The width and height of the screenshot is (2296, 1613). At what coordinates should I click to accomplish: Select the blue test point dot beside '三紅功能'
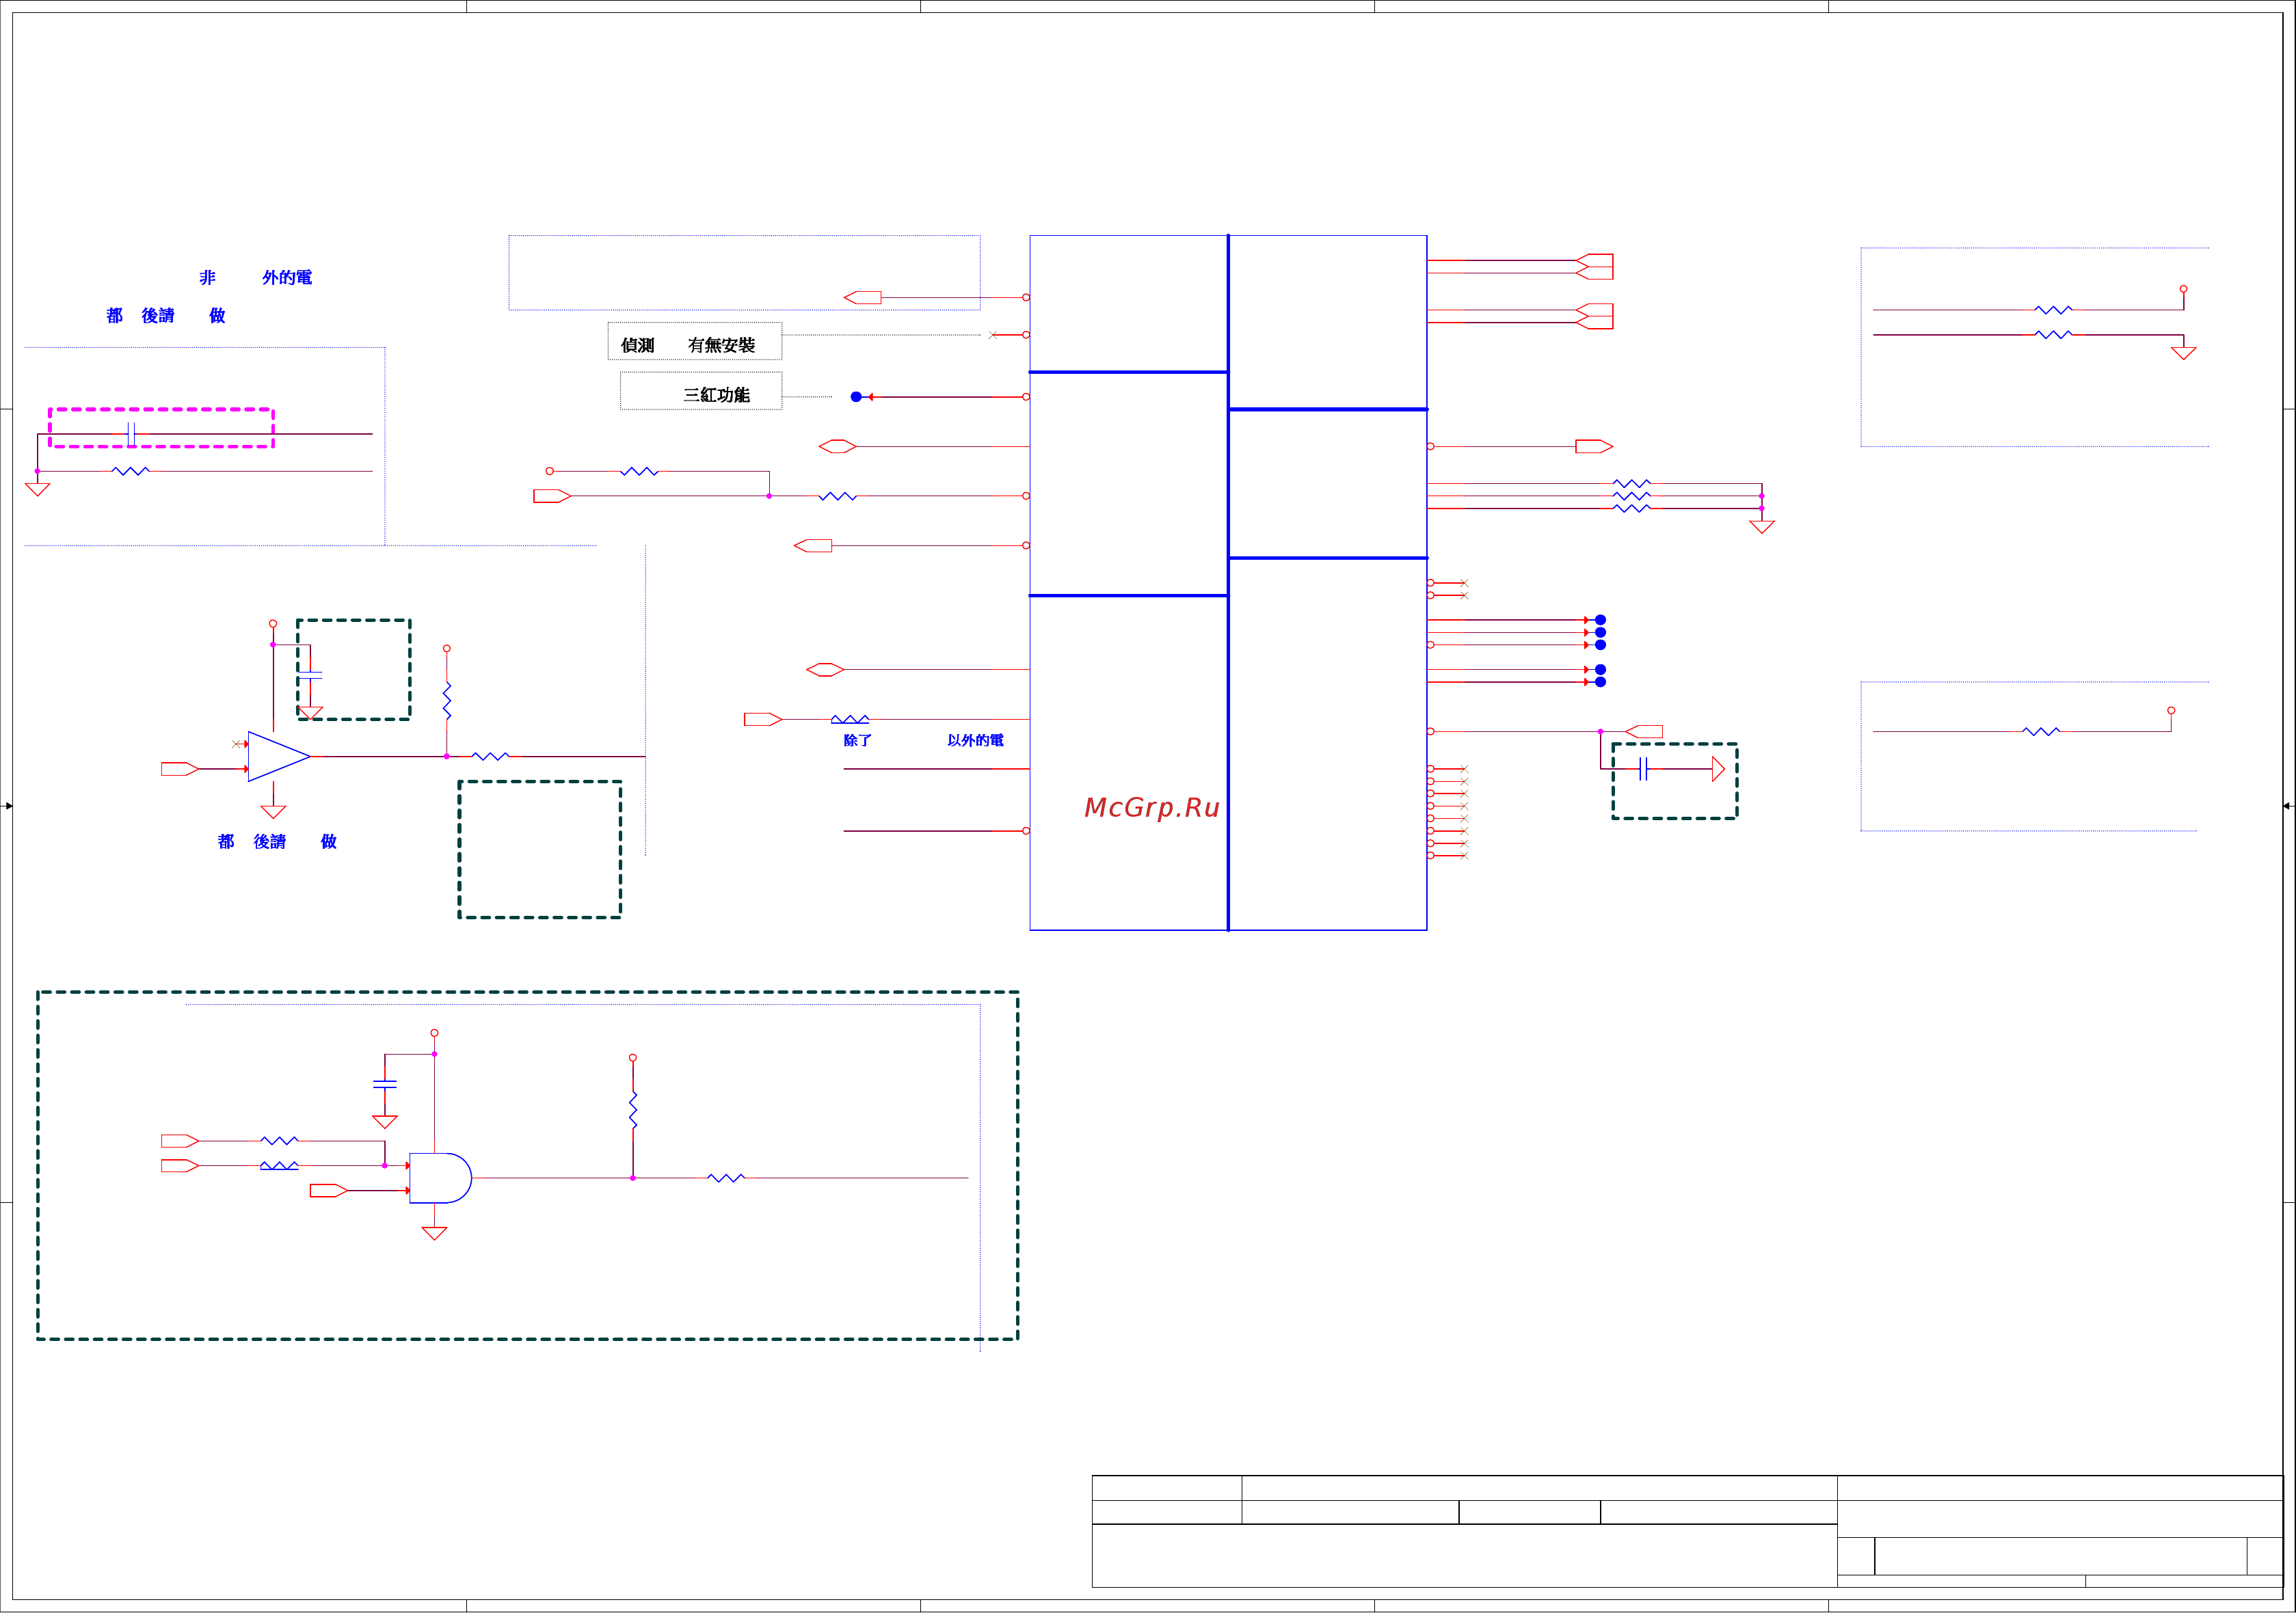pyautogui.click(x=856, y=396)
